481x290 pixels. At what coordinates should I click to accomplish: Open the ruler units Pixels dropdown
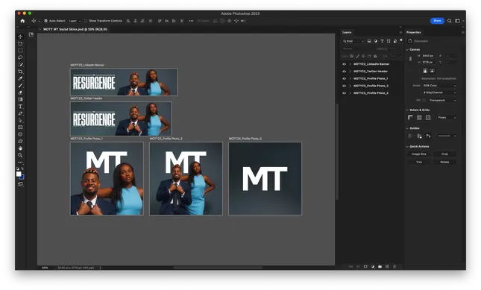click(x=447, y=117)
